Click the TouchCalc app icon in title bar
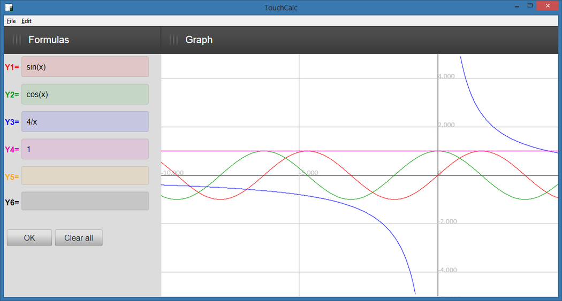 pos(9,7)
